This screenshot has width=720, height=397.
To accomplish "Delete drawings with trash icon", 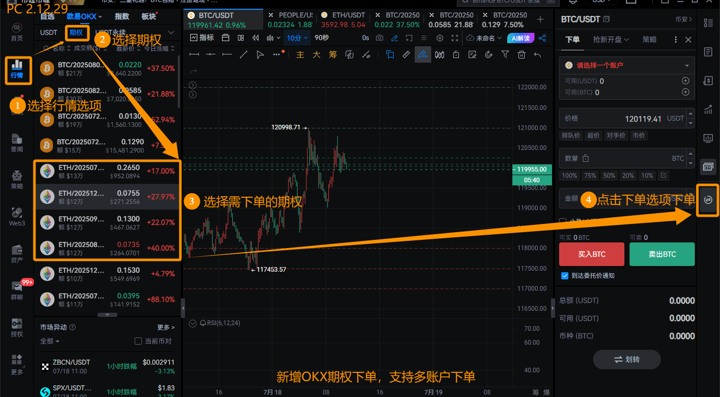I will pyautogui.click(x=521, y=54).
